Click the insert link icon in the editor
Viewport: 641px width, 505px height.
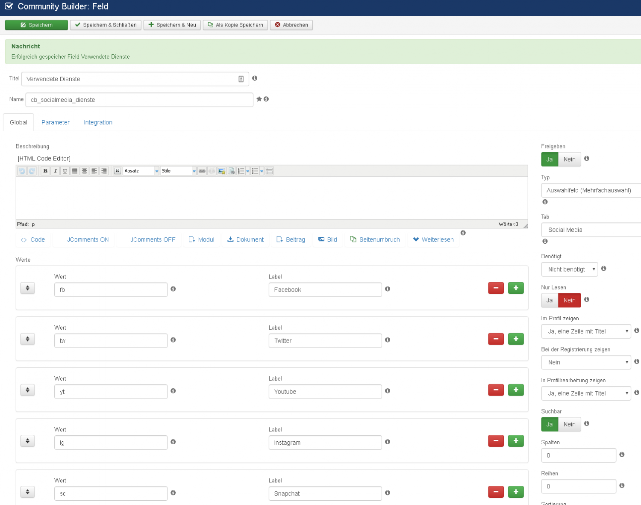click(202, 171)
